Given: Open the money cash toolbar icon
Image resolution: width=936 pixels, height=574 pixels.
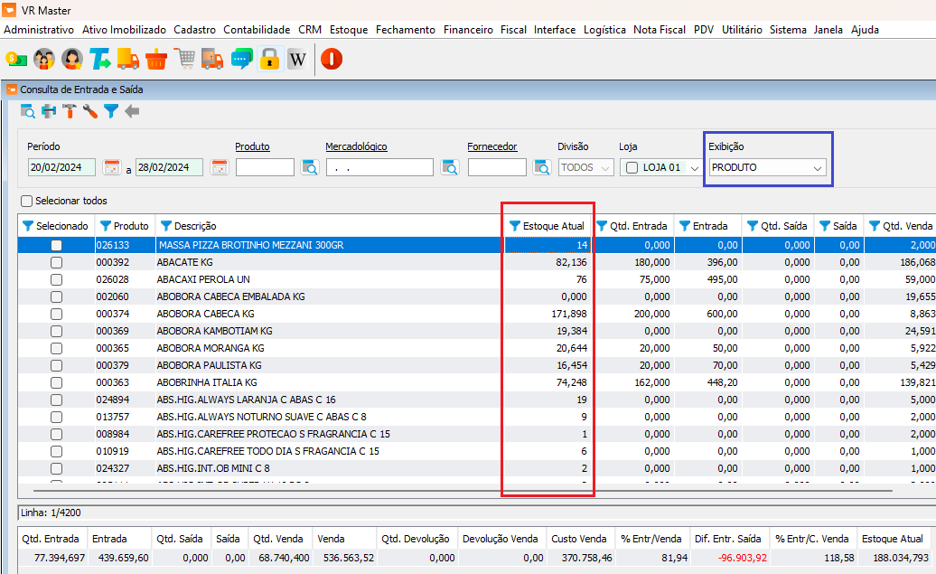Looking at the screenshot, I should [16, 59].
